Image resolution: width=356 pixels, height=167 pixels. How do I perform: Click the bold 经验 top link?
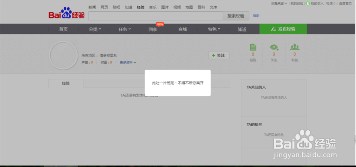[x=141, y=7]
